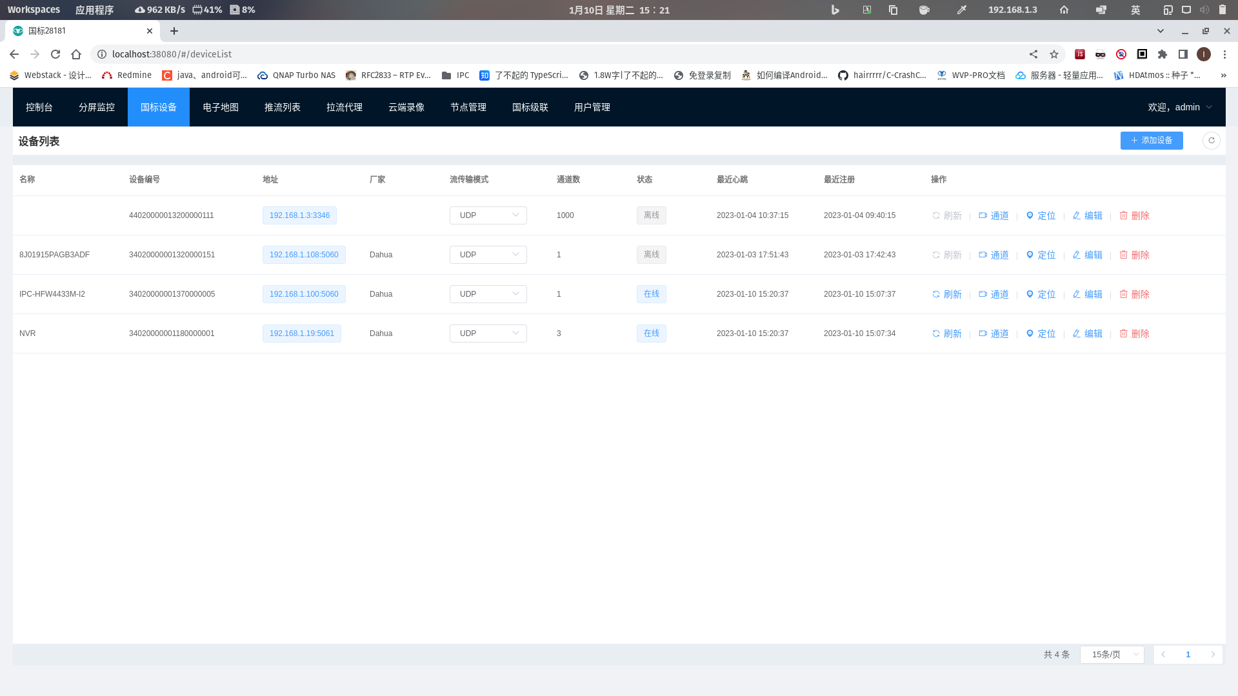Open stream mode dropdown for IPC-HFW4433M-I2
The width and height of the screenshot is (1238, 696).
(x=488, y=294)
